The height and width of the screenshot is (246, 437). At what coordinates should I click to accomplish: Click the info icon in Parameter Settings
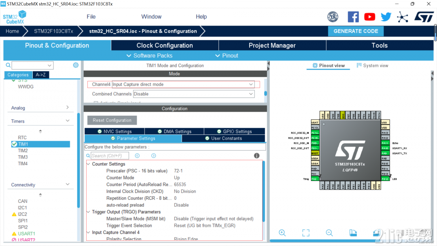[x=257, y=156]
